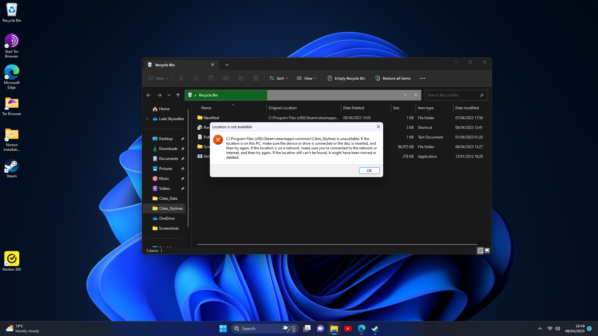Select Cities_Skylines folder in navigation pane
This screenshot has height=336, width=598.
(164, 208)
